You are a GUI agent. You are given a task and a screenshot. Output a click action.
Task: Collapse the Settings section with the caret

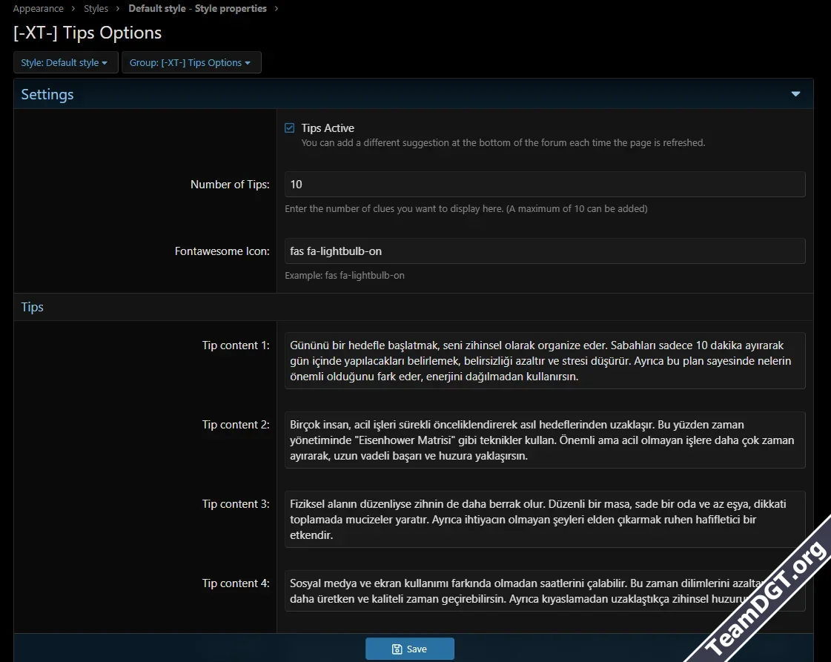795,94
